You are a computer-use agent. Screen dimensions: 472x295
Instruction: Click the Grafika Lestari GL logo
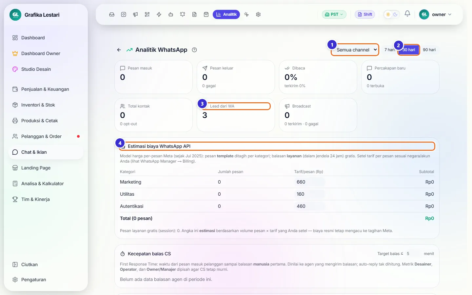(x=15, y=15)
